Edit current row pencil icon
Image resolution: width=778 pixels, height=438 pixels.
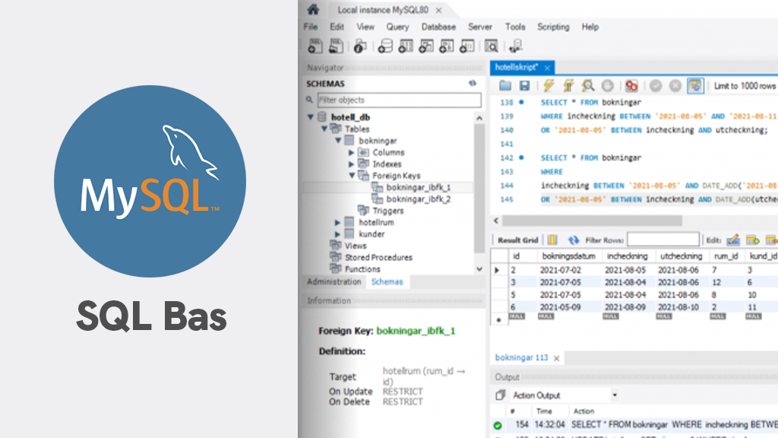733,240
